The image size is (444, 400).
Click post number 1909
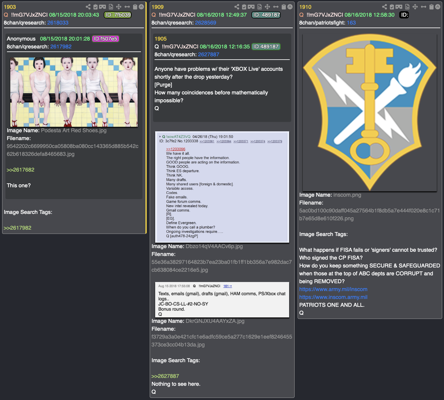click(x=157, y=7)
